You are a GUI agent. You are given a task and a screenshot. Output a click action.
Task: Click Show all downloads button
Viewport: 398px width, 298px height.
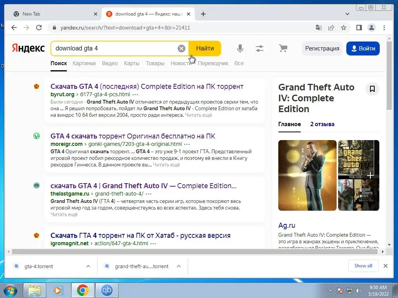363,266
